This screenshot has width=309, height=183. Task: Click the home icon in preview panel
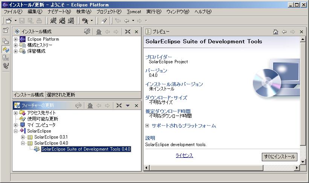(276, 32)
